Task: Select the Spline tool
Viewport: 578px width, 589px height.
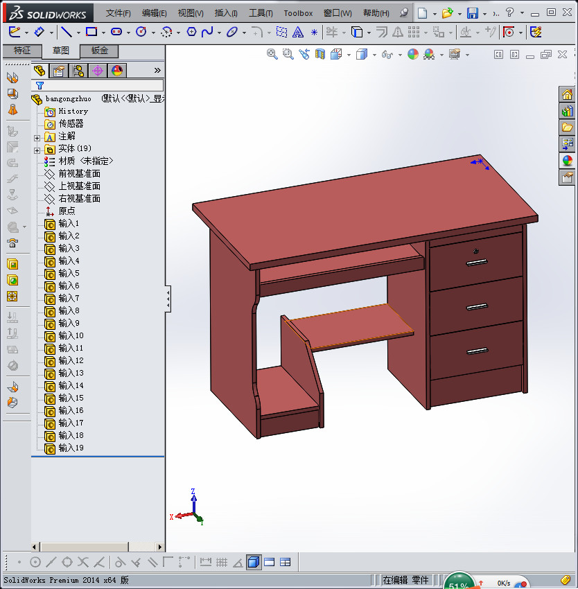Action: (x=206, y=31)
